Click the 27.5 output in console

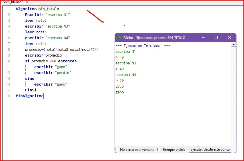pos(120,86)
